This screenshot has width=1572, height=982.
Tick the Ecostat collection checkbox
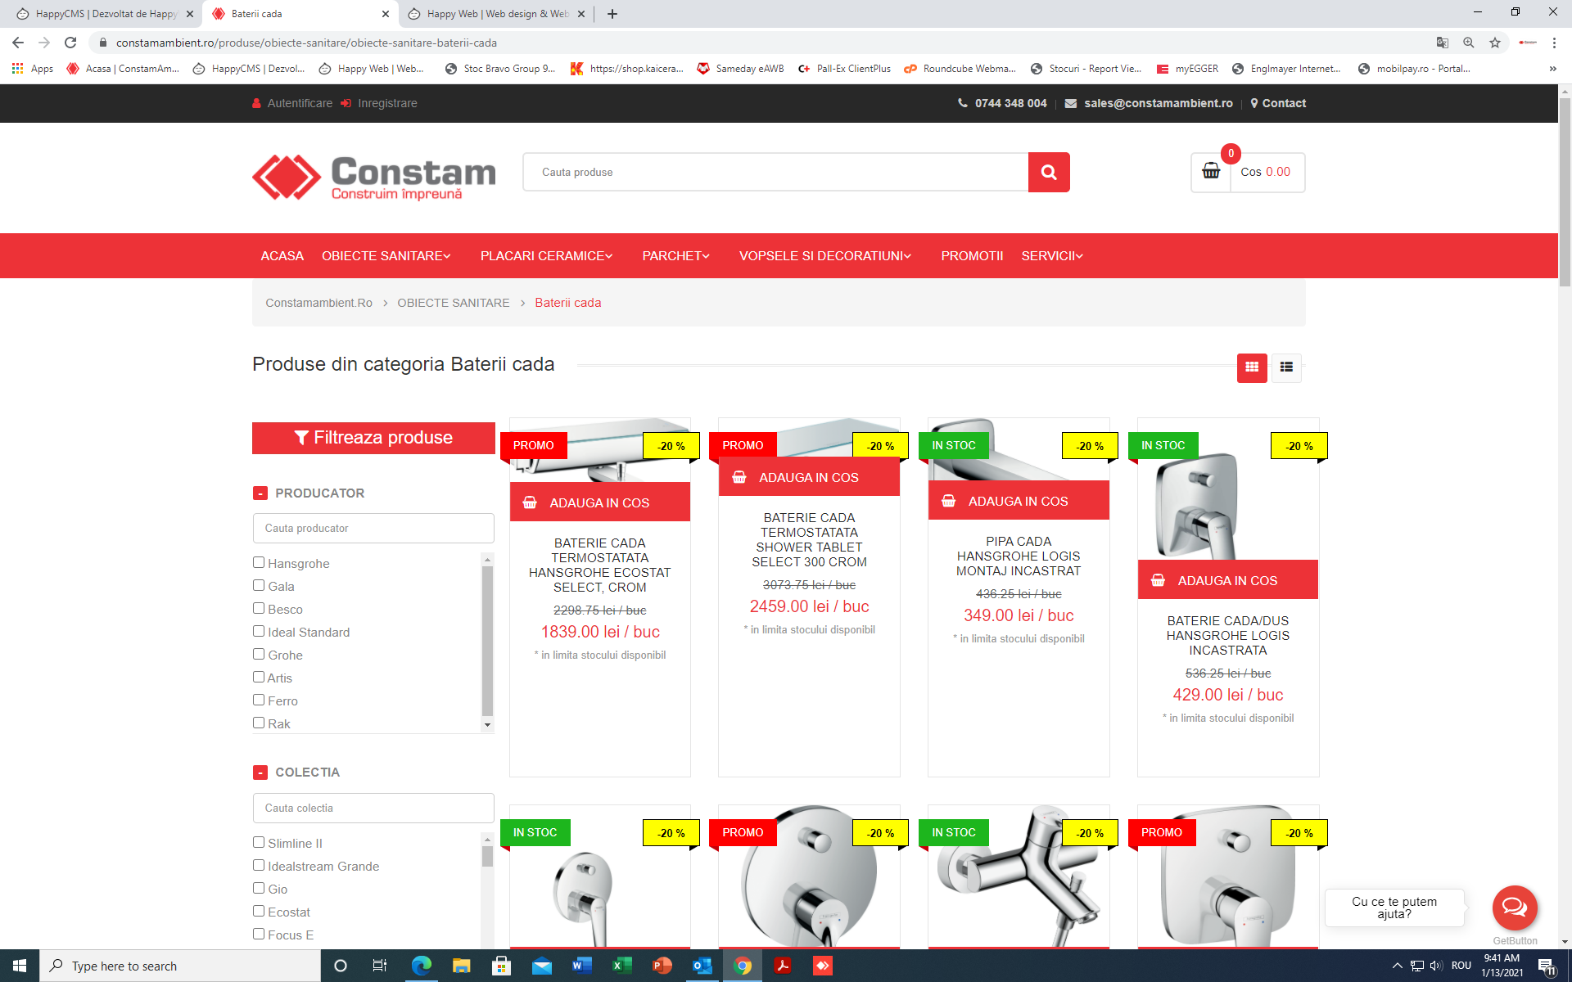(x=259, y=911)
